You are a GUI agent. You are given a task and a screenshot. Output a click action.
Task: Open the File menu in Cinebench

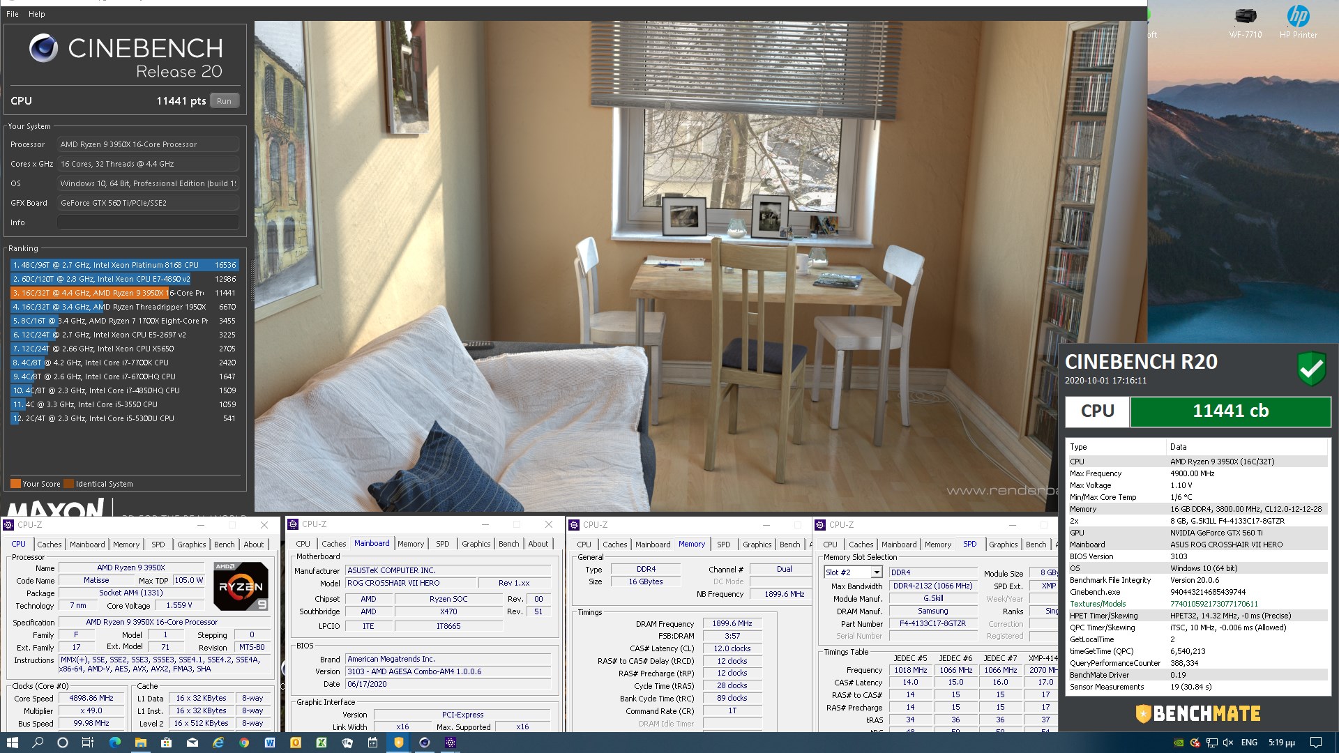[x=13, y=14]
